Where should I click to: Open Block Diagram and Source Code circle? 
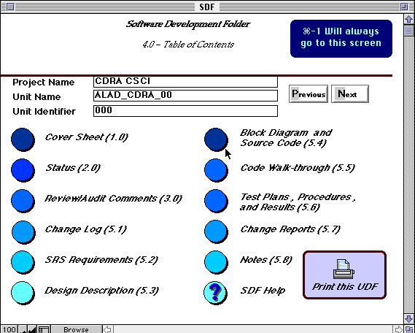click(216, 139)
